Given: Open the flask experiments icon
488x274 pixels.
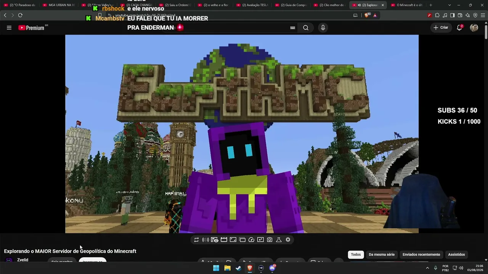Looking at the screenshot, I should coord(279,240).
